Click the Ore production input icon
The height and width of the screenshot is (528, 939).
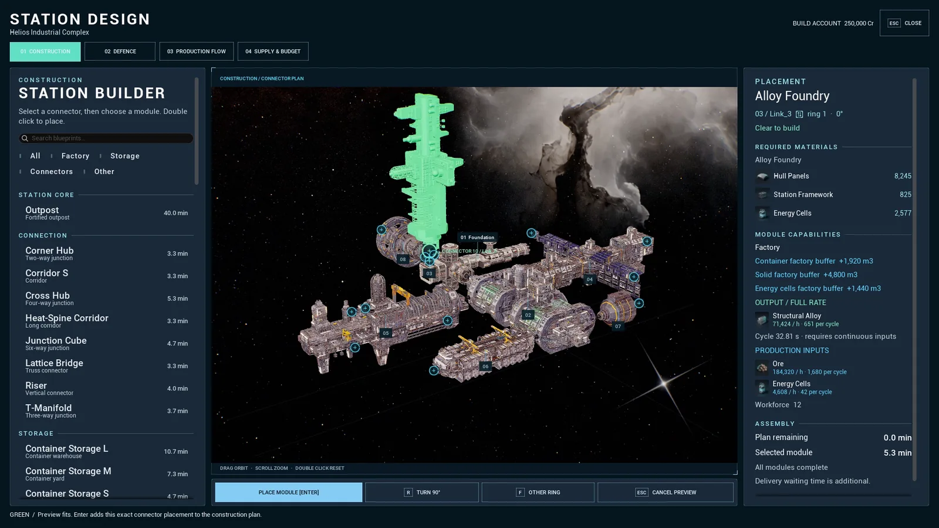[762, 368]
